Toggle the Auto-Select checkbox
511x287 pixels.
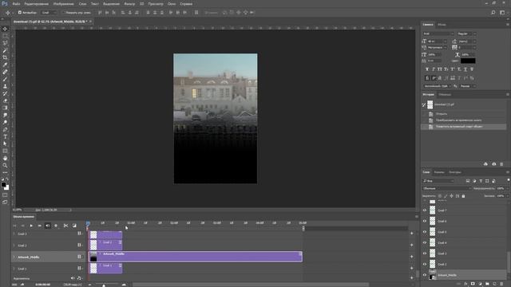[x=19, y=13]
